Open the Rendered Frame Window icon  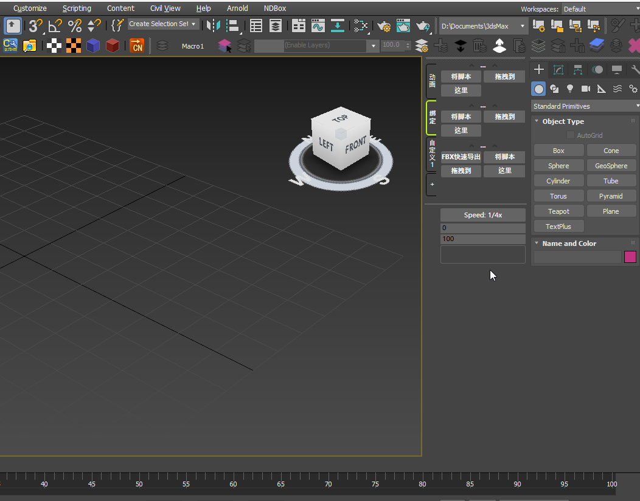click(403, 26)
